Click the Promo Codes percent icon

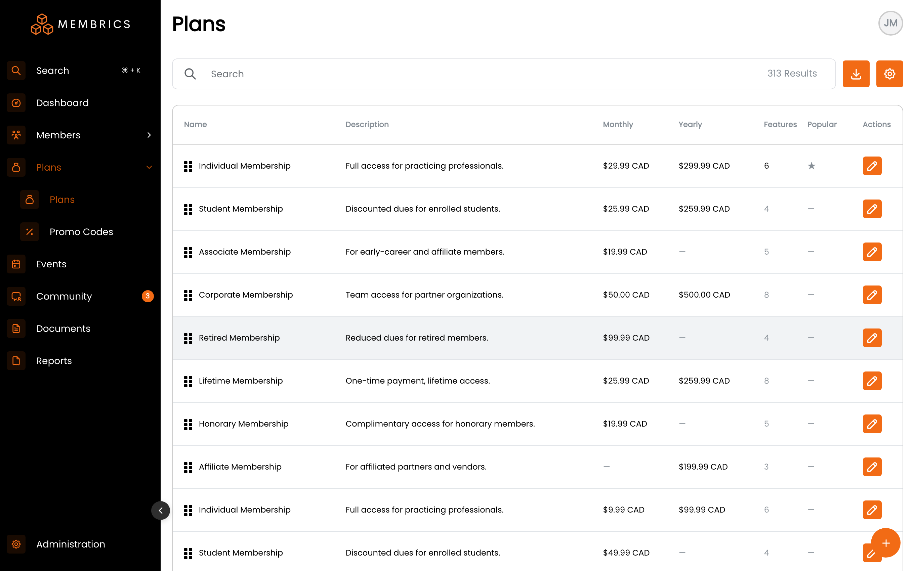[x=30, y=231]
